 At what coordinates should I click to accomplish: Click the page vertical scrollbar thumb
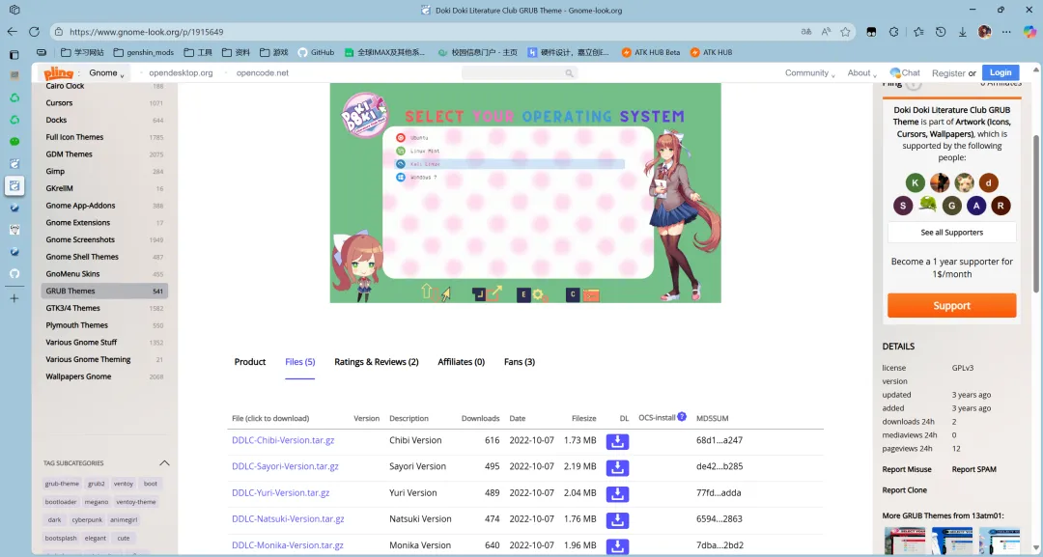click(x=1036, y=212)
